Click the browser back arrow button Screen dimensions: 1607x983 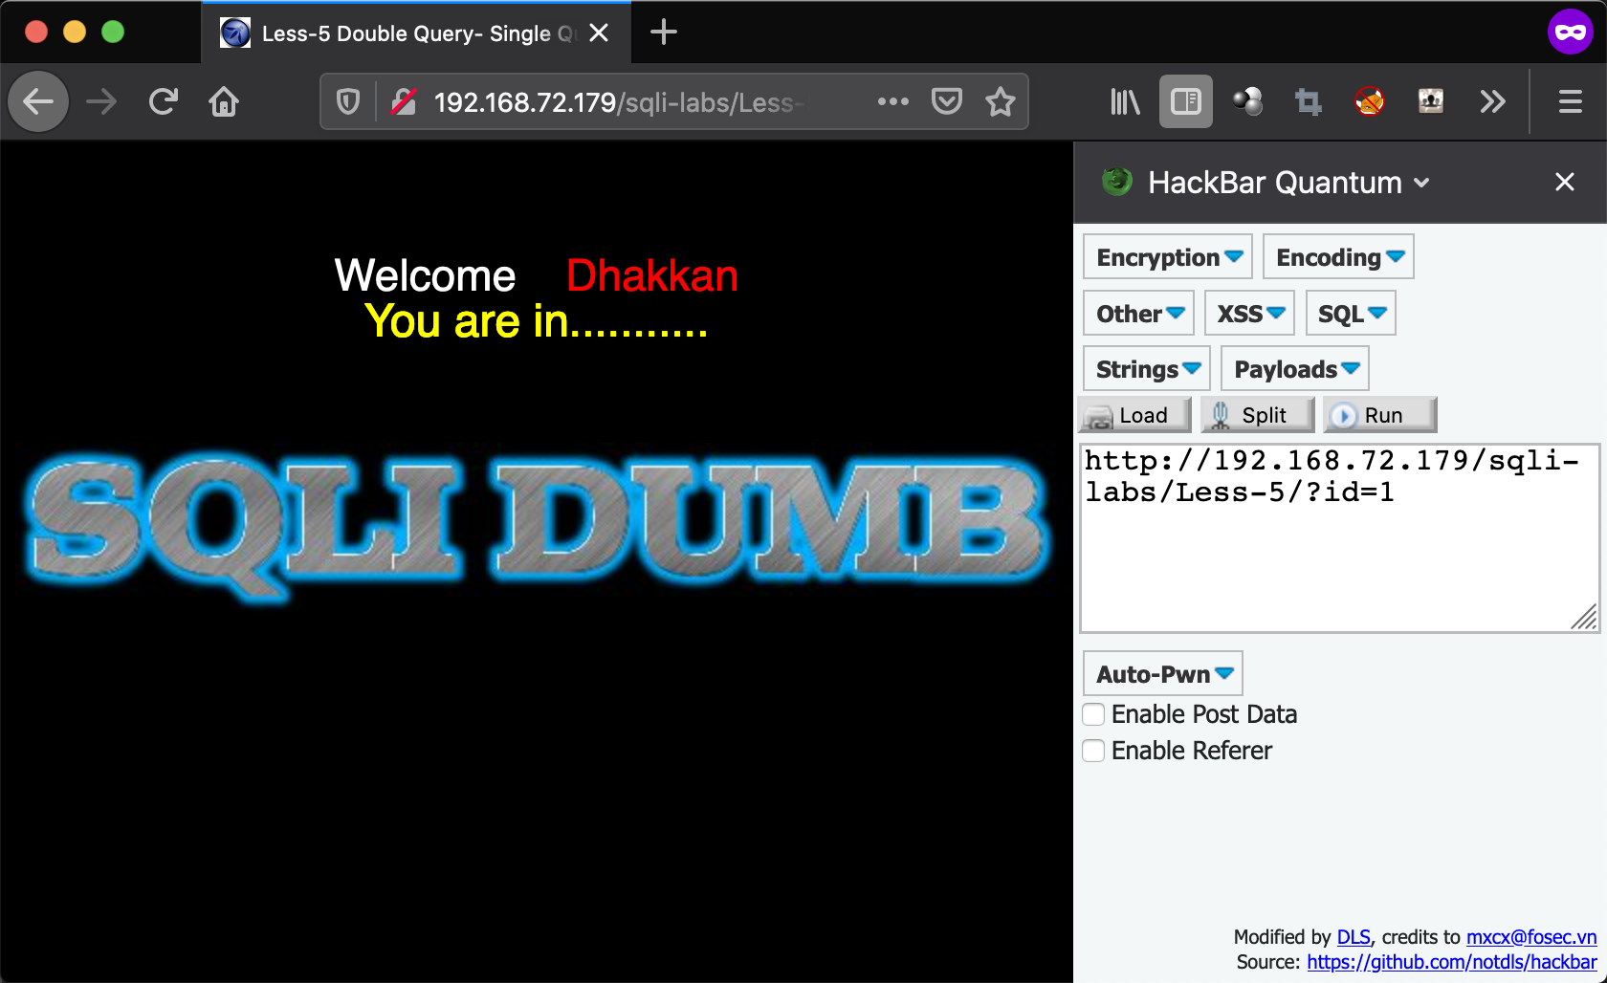click(x=38, y=101)
